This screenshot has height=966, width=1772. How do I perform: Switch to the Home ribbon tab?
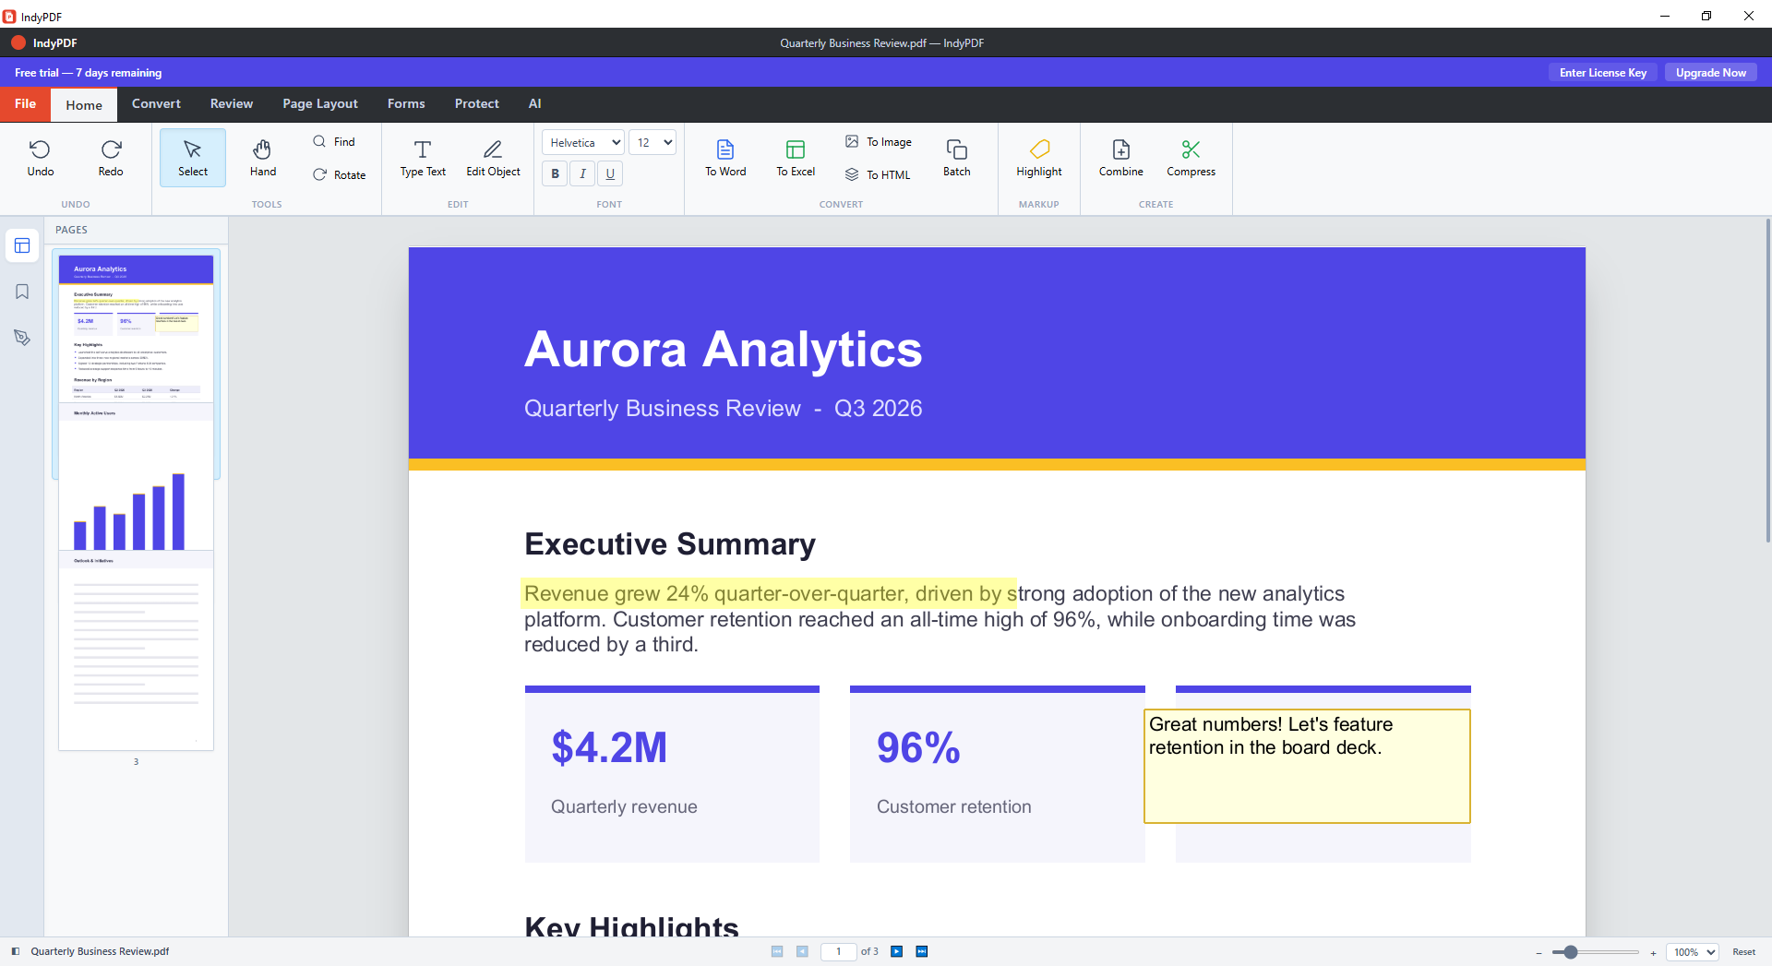[x=84, y=105]
